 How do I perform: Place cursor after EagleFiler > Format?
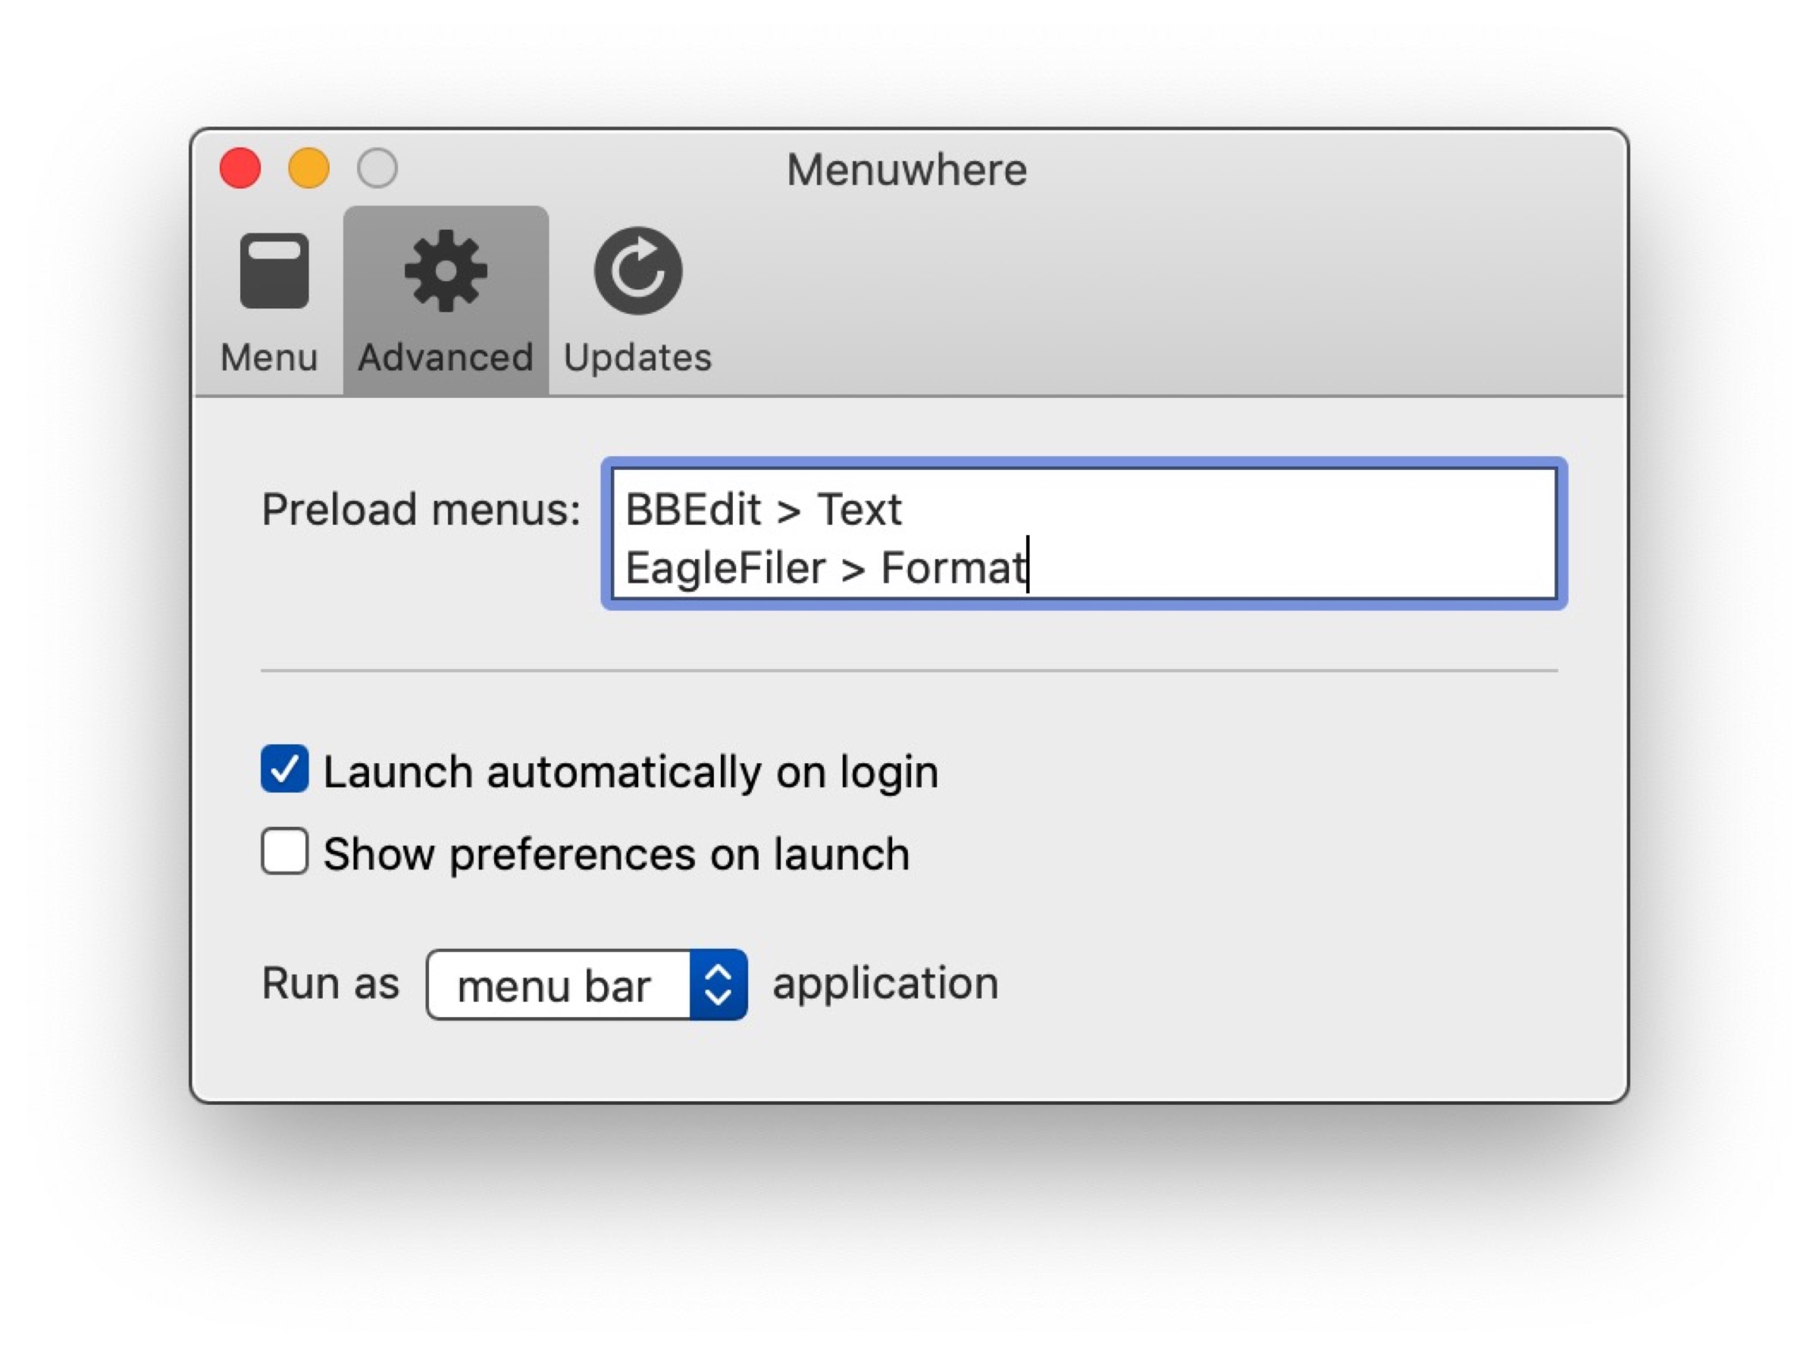coord(1027,567)
